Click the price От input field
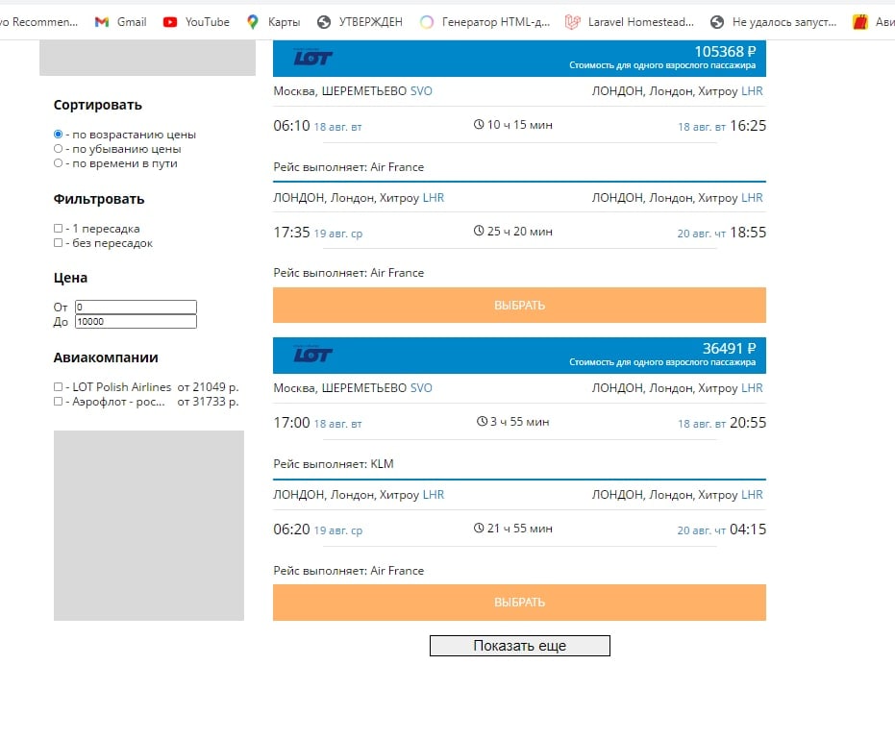895x739 pixels. click(136, 307)
